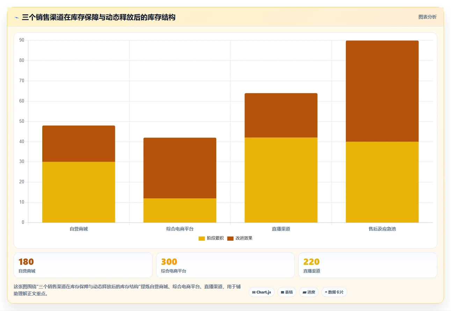
Task: Click the Chart.js tag button
Action: click(262, 292)
